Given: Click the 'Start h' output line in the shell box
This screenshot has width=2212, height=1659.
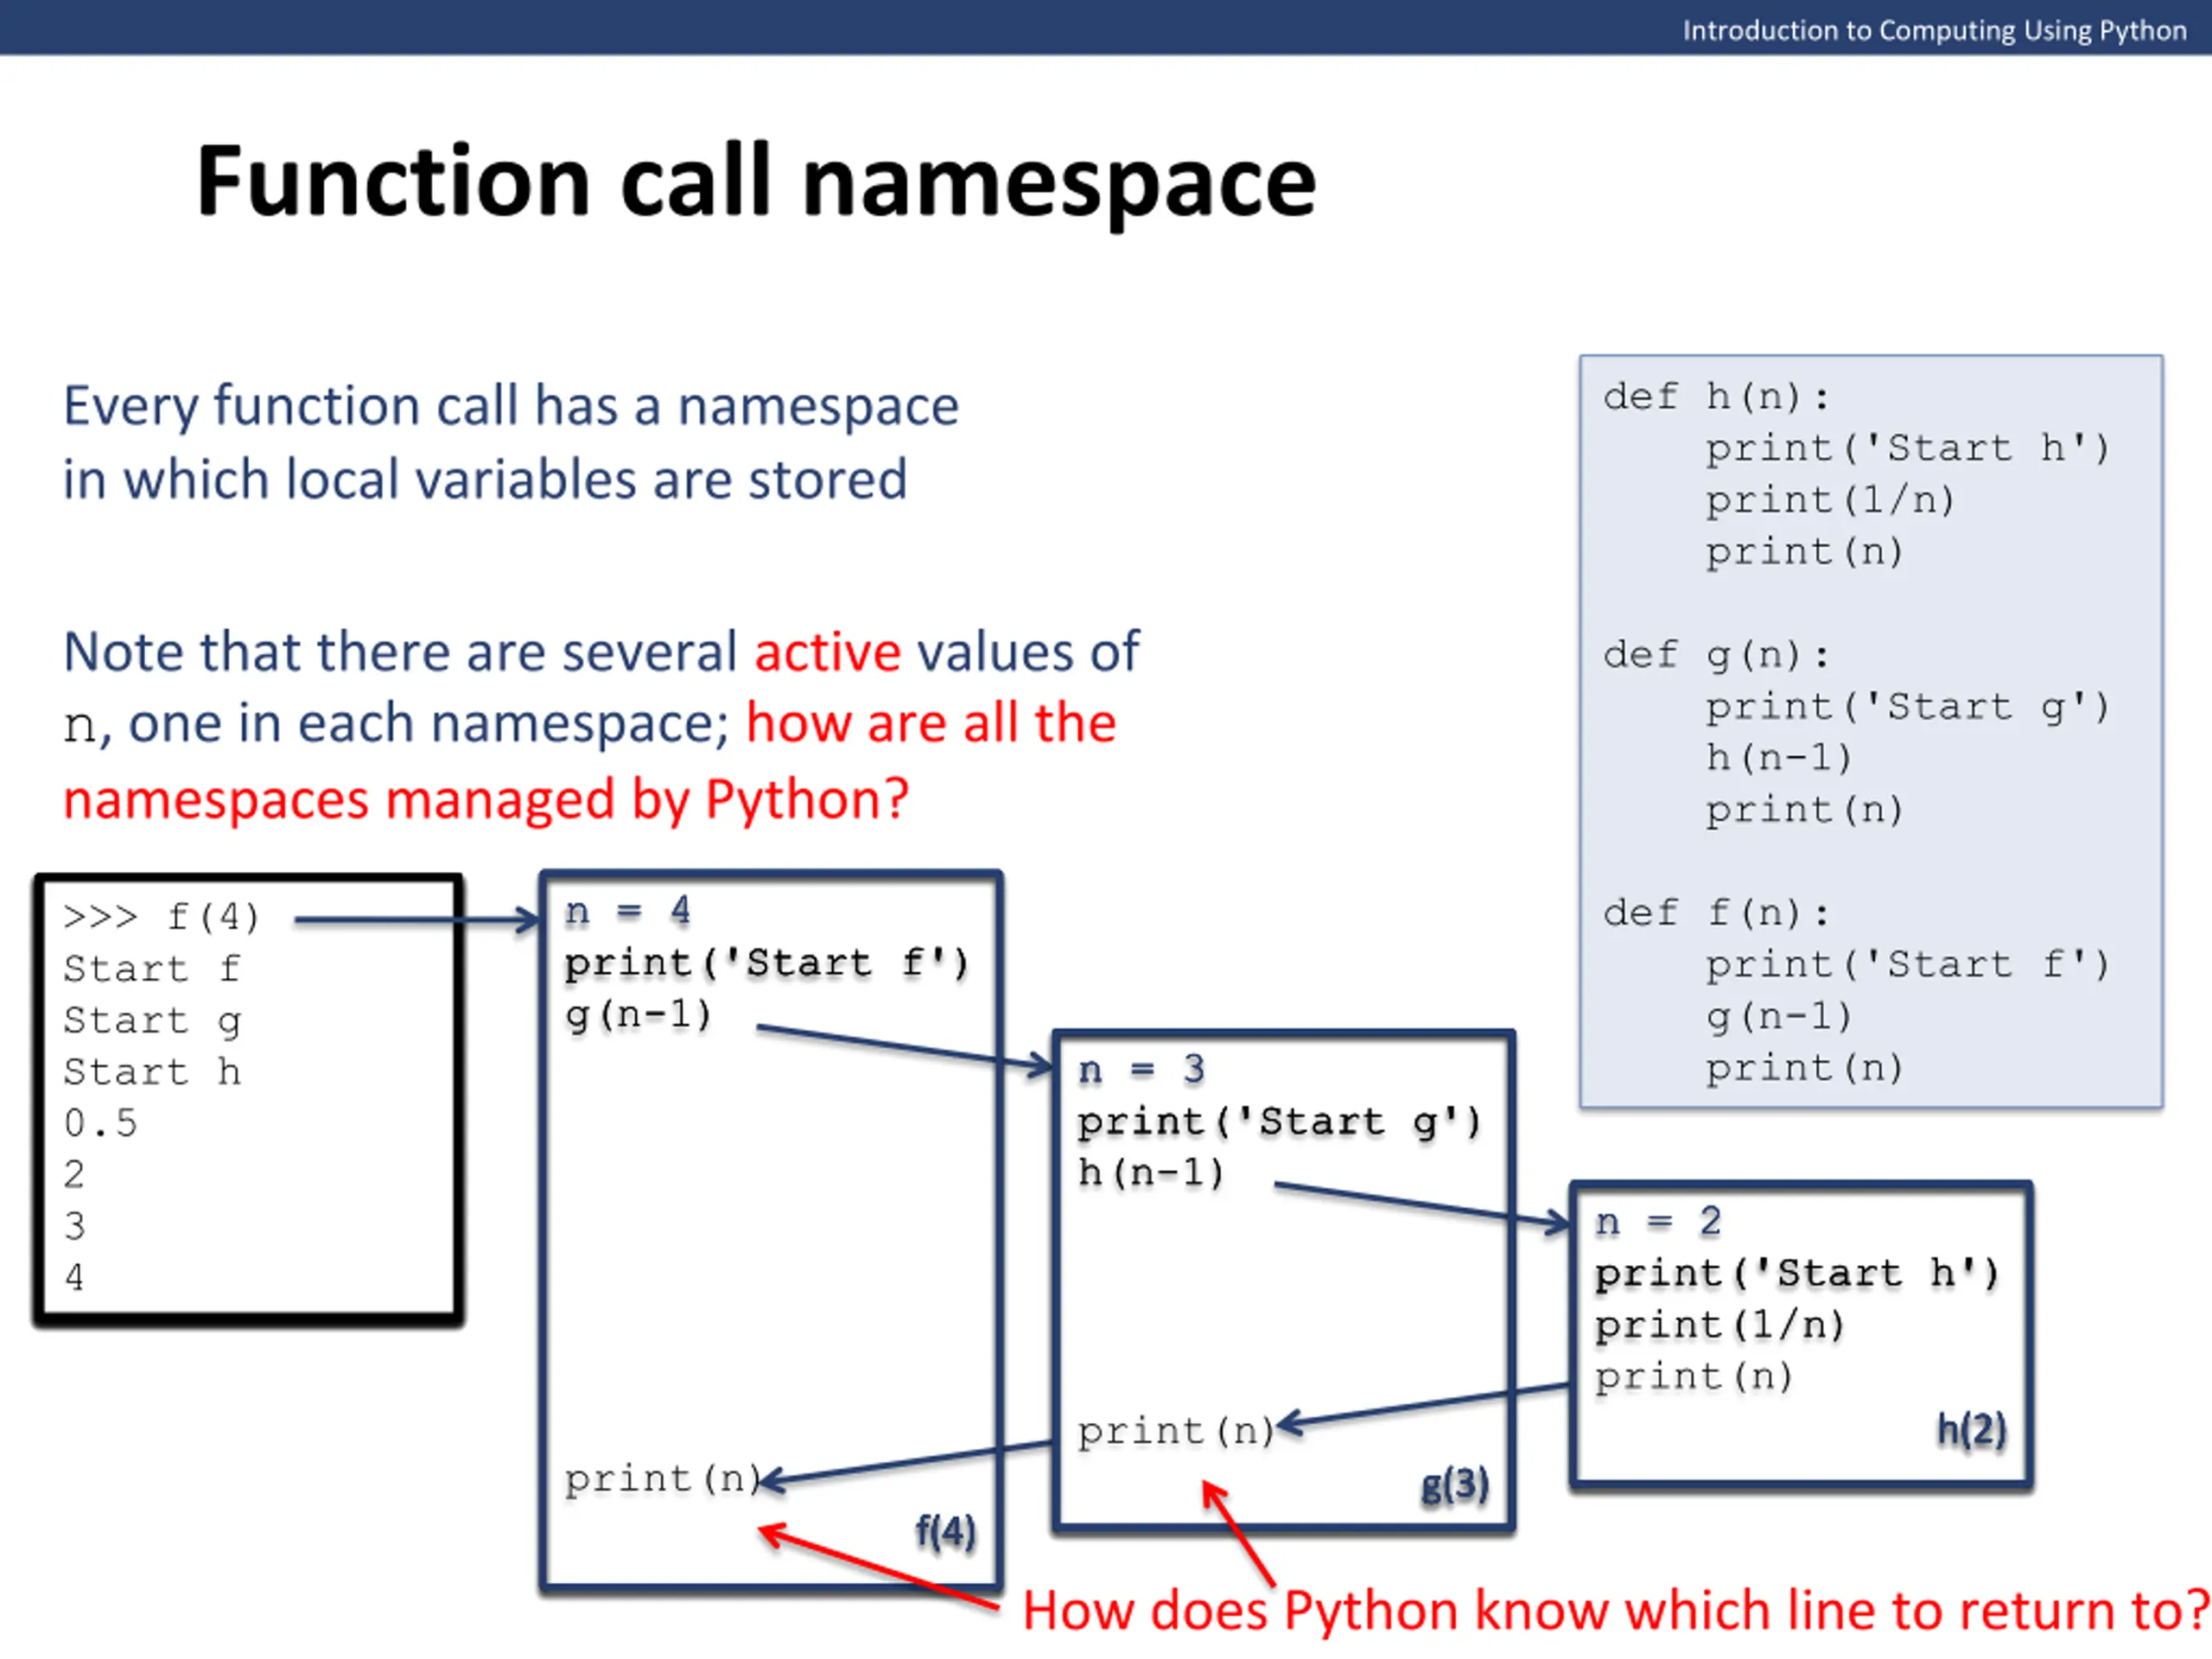Looking at the screenshot, I should (x=152, y=1073).
